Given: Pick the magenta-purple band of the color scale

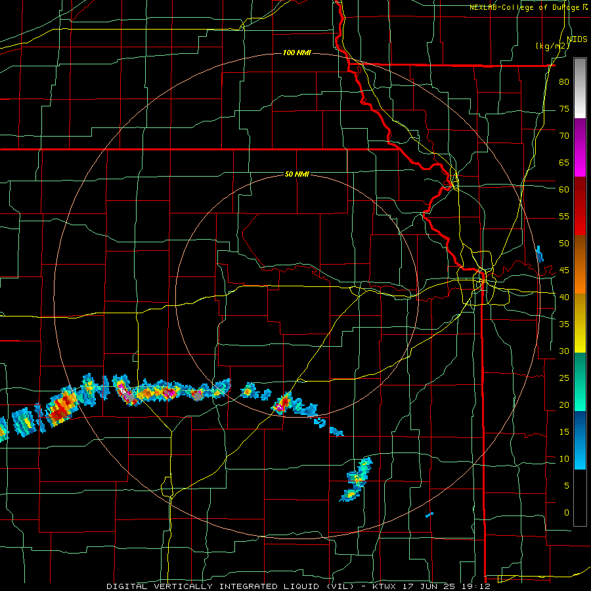Looking at the screenshot, I should (580, 147).
